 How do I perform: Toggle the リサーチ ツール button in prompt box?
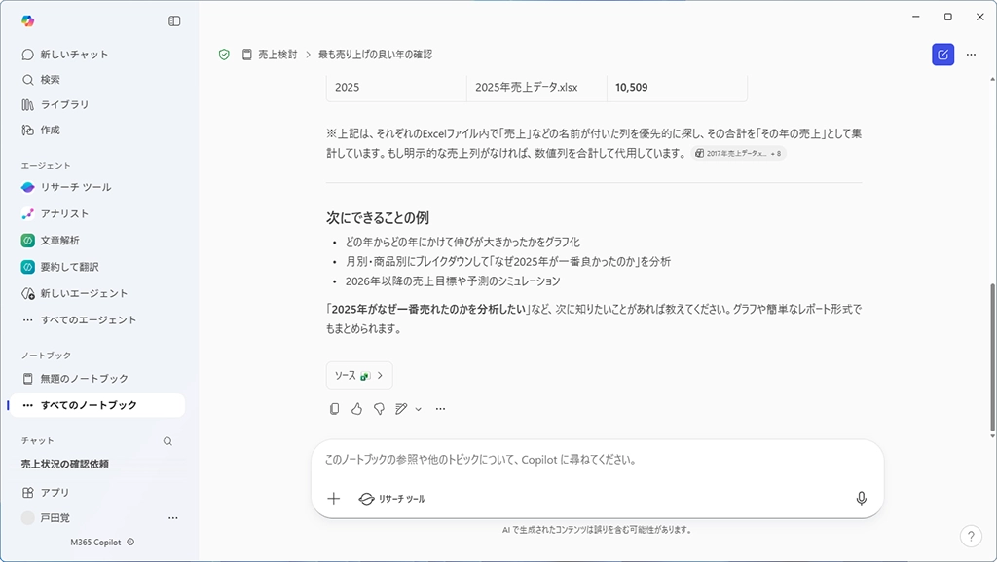pyautogui.click(x=392, y=498)
